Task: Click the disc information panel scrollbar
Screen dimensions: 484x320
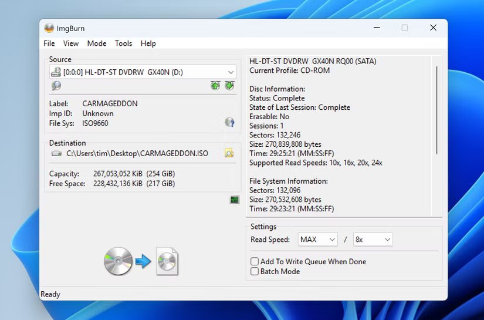Action: [x=437, y=110]
